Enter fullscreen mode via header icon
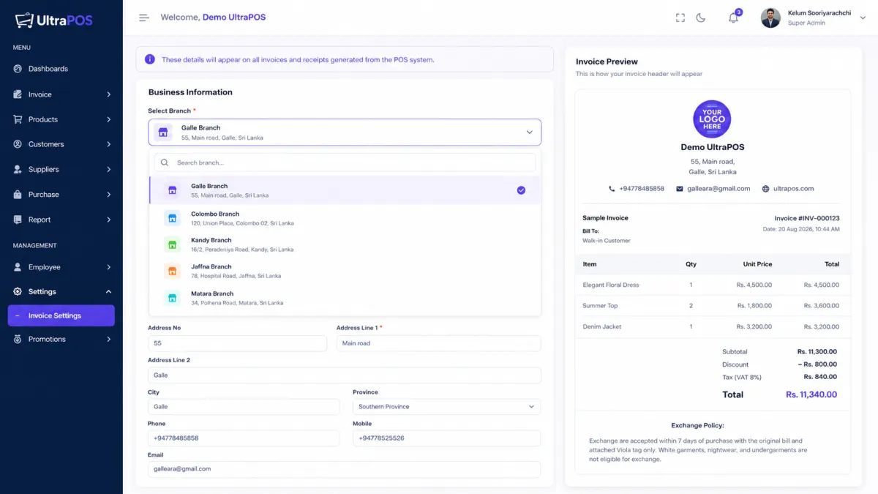 [x=680, y=18]
